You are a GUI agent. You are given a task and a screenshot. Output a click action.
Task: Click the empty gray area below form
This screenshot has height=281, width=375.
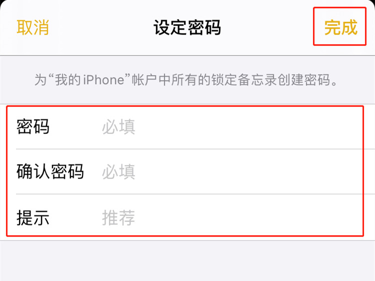[x=187, y=260]
